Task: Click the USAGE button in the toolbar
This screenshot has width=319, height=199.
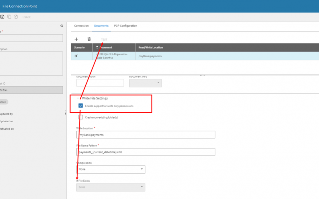Action: (26, 17)
